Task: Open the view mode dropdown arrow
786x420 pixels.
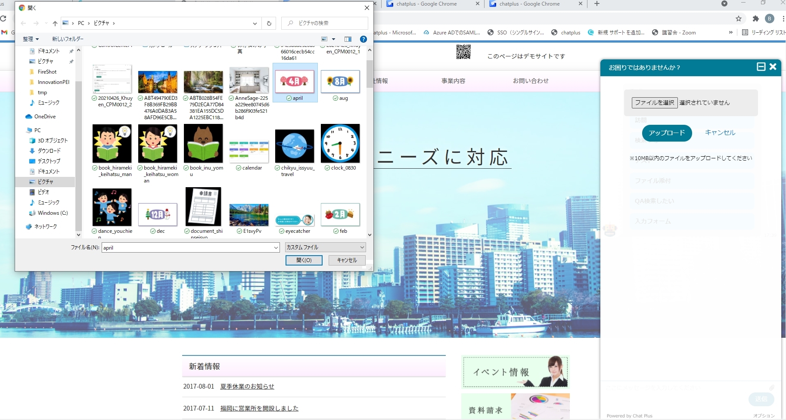Action: 333,39
